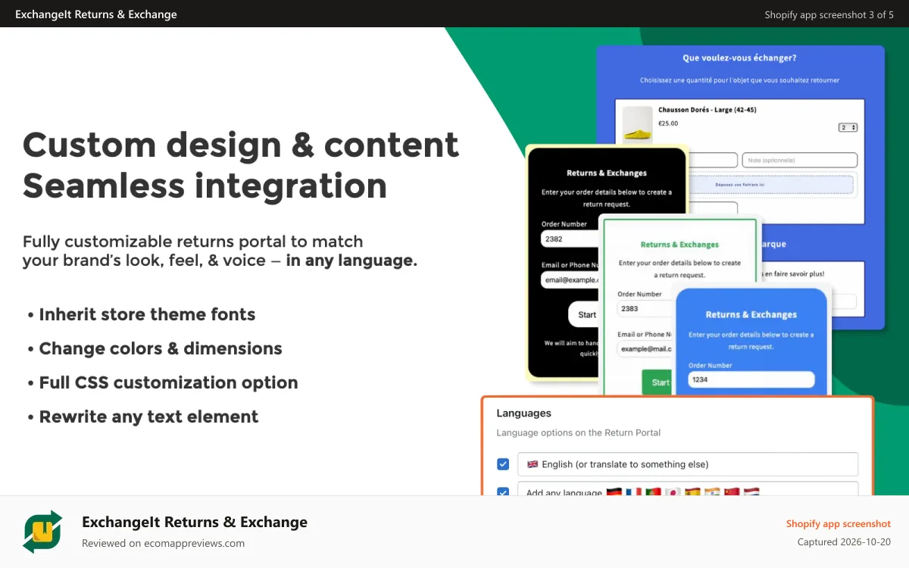Click the Start button in black portal
The width and height of the screenshot is (909, 568).
click(x=585, y=314)
